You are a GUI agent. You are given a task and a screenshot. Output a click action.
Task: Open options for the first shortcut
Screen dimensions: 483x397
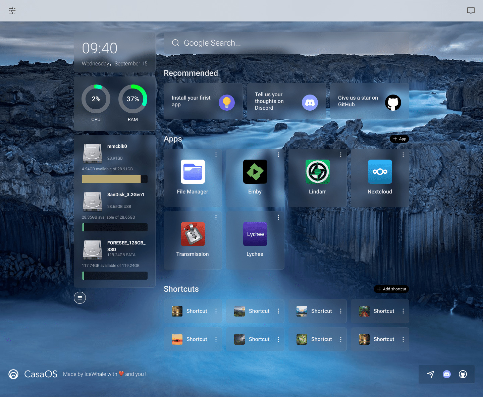pos(216,311)
